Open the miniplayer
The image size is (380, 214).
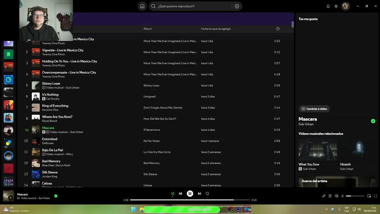(x=369, y=196)
